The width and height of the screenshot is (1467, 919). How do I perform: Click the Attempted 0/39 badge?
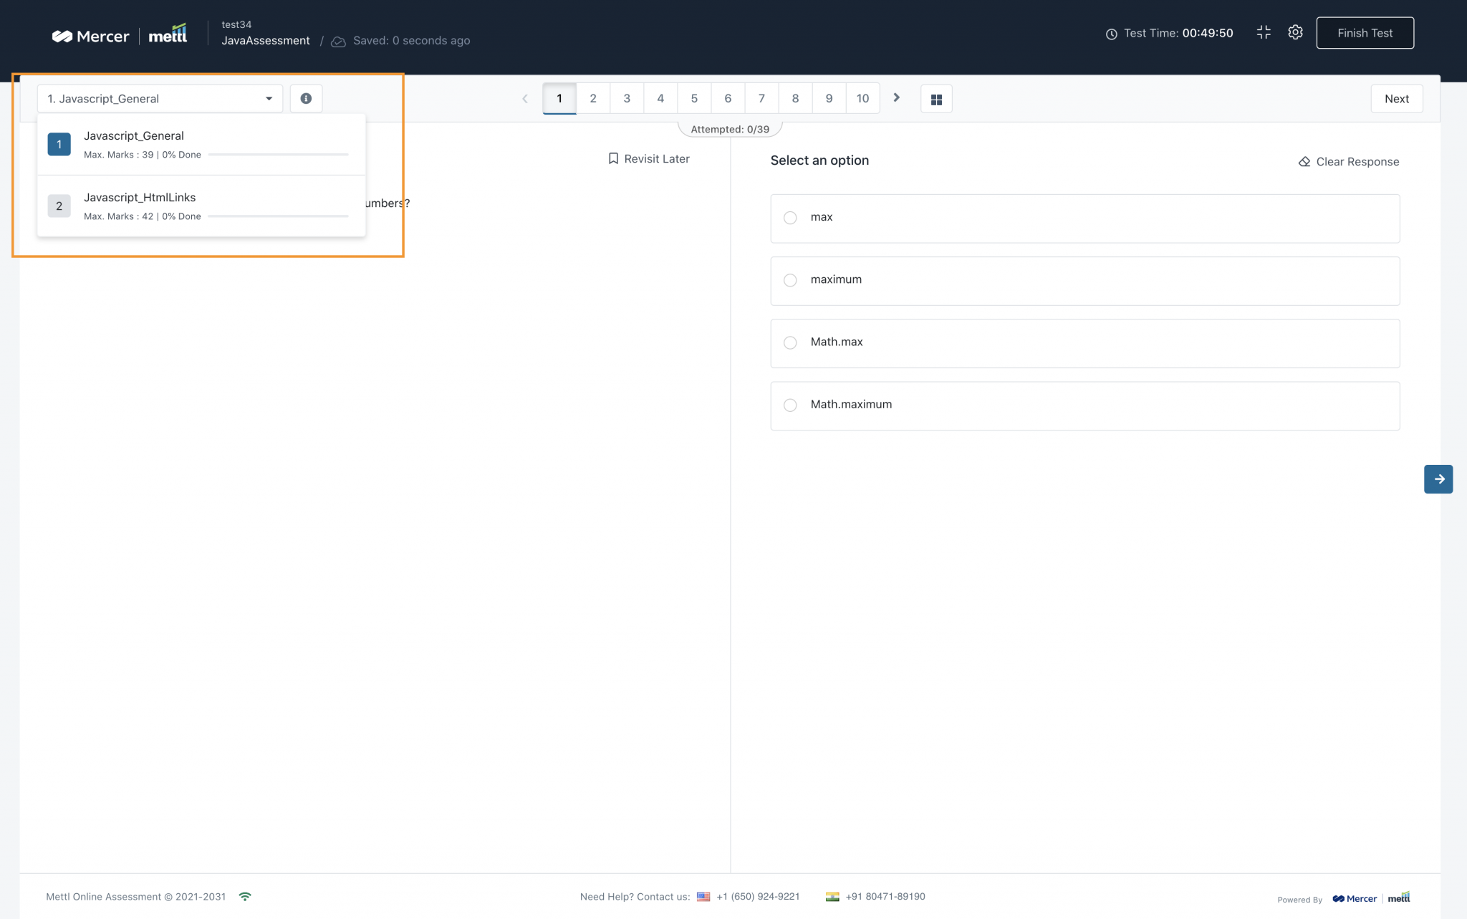(x=729, y=129)
